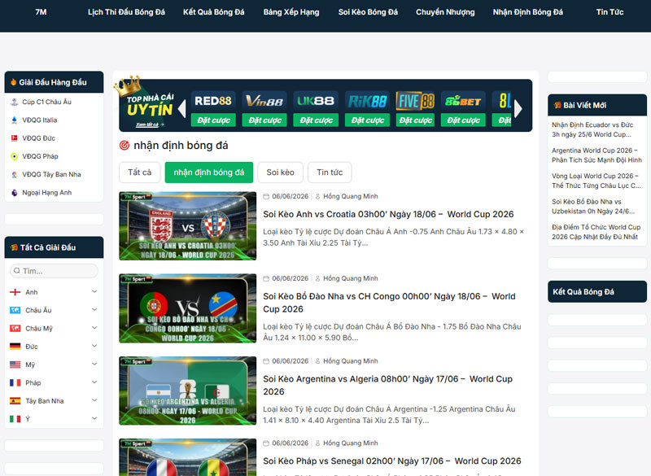Open Tin Tức menu item
Image resolution: width=651 pixels, height=476 pixels.
609,12
